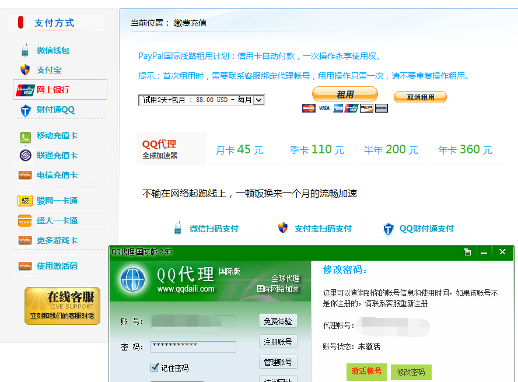This screenshot has height=382, width=518.
Task: Click the Tenpay QQ shield icon
Action: [25, 110]
